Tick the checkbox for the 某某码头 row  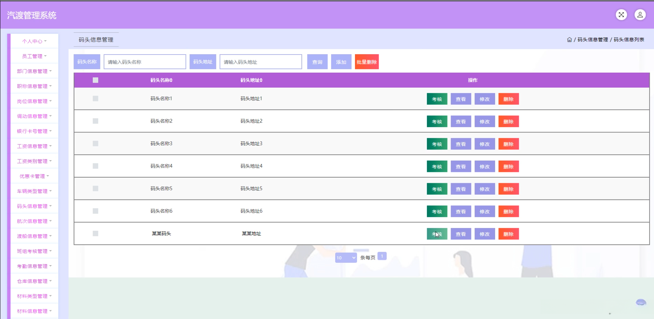96,234
